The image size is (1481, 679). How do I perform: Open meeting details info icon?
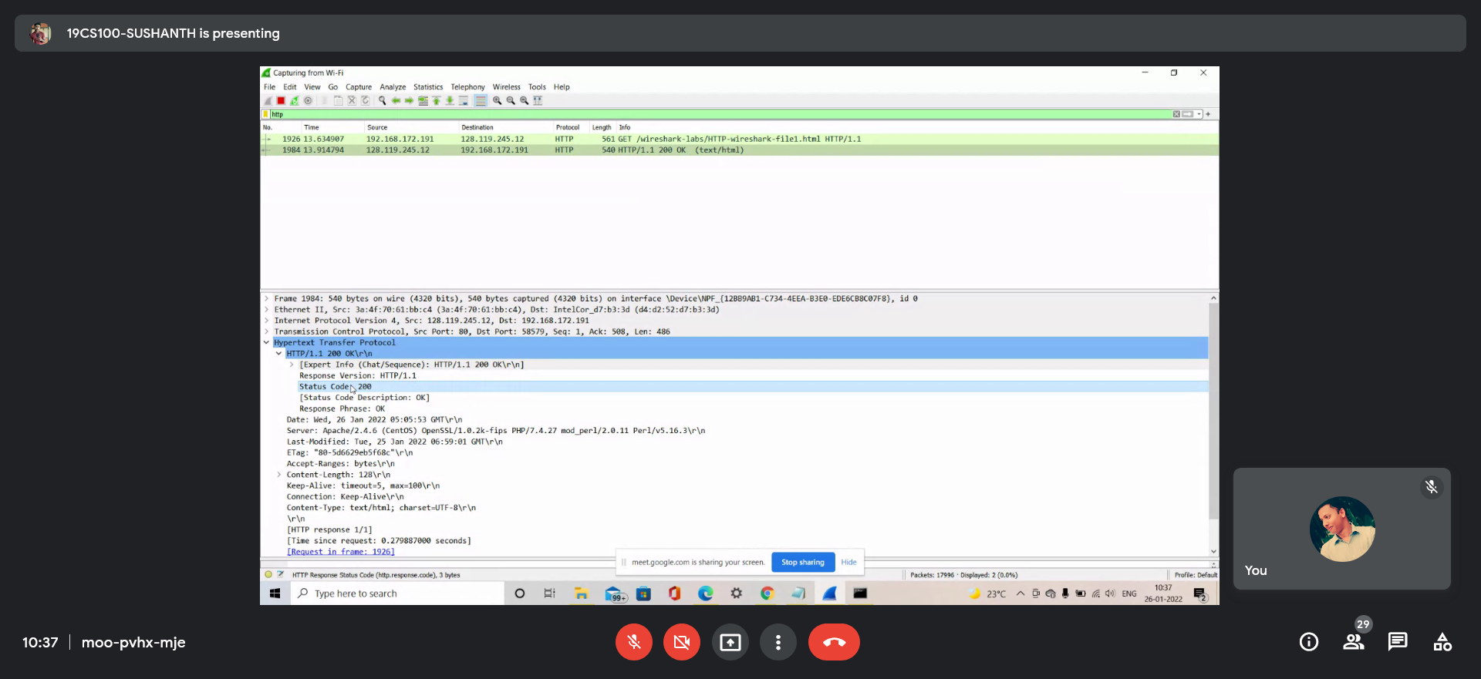click(1308, 642)
